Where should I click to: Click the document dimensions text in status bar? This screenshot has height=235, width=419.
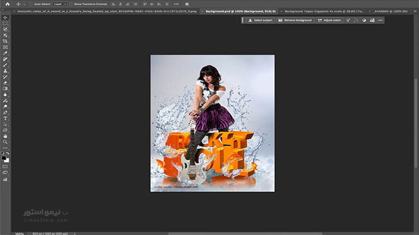click(50, 234)
